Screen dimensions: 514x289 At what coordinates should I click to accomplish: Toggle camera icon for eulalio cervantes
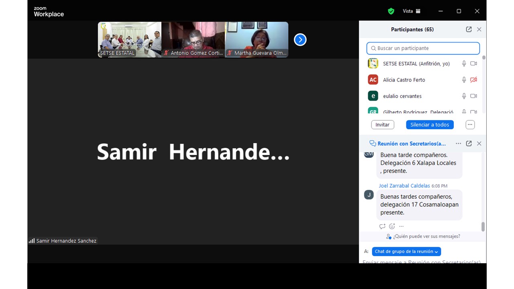(473, 96)
